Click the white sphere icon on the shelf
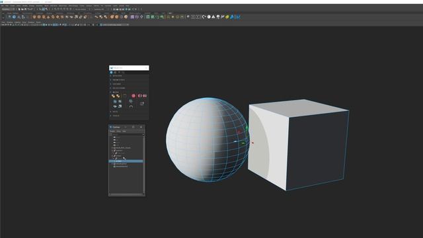This screenshot has height=238, width=423. [209, 17]
